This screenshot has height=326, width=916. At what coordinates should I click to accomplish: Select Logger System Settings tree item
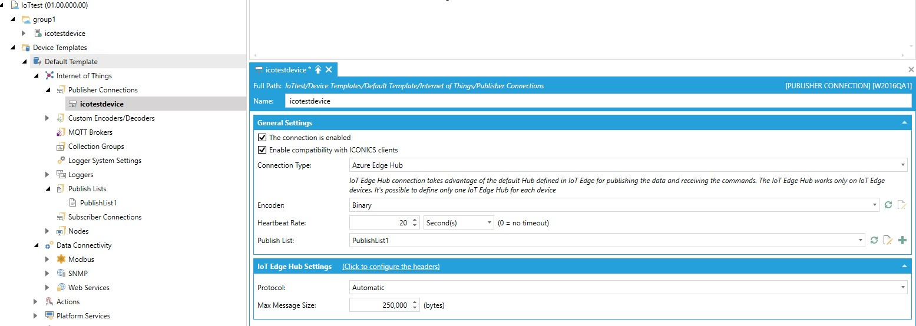[x=104, y=161]
